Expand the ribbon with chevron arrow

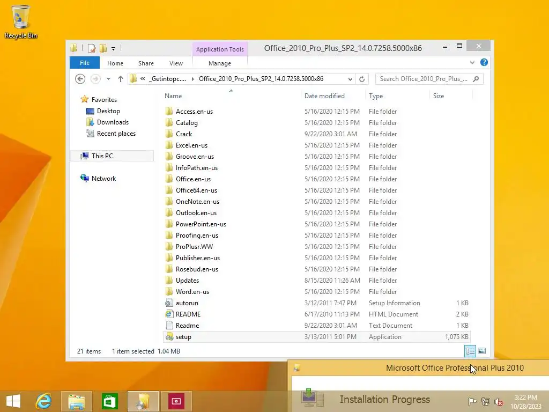pyautogui.click(x=472, y=63)
